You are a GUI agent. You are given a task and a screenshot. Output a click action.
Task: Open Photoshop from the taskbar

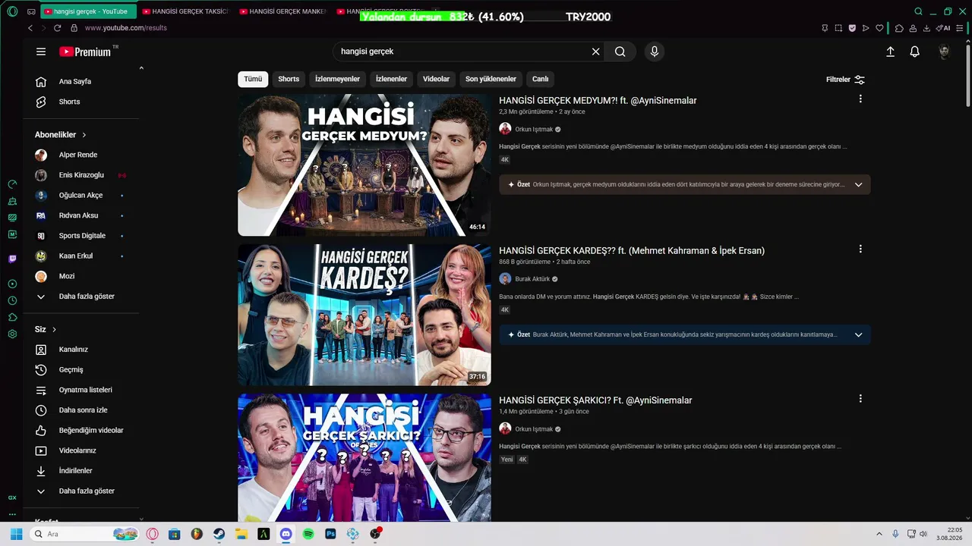pyautogui.click(x=330, y=534)
